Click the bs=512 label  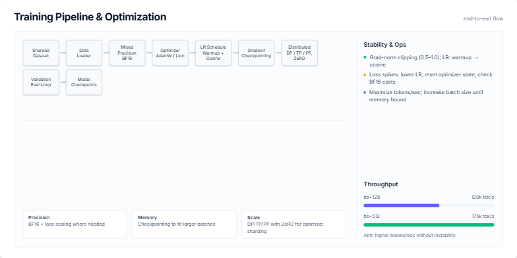pyautogui.click(x=371, y=217)
